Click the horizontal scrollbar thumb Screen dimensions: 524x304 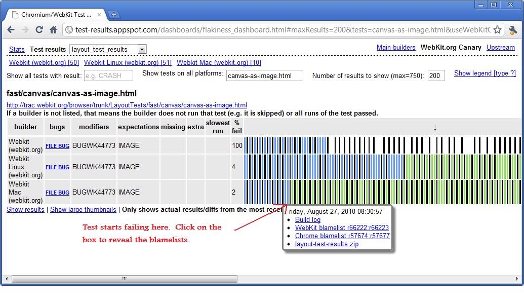click(x=124, y=279)
